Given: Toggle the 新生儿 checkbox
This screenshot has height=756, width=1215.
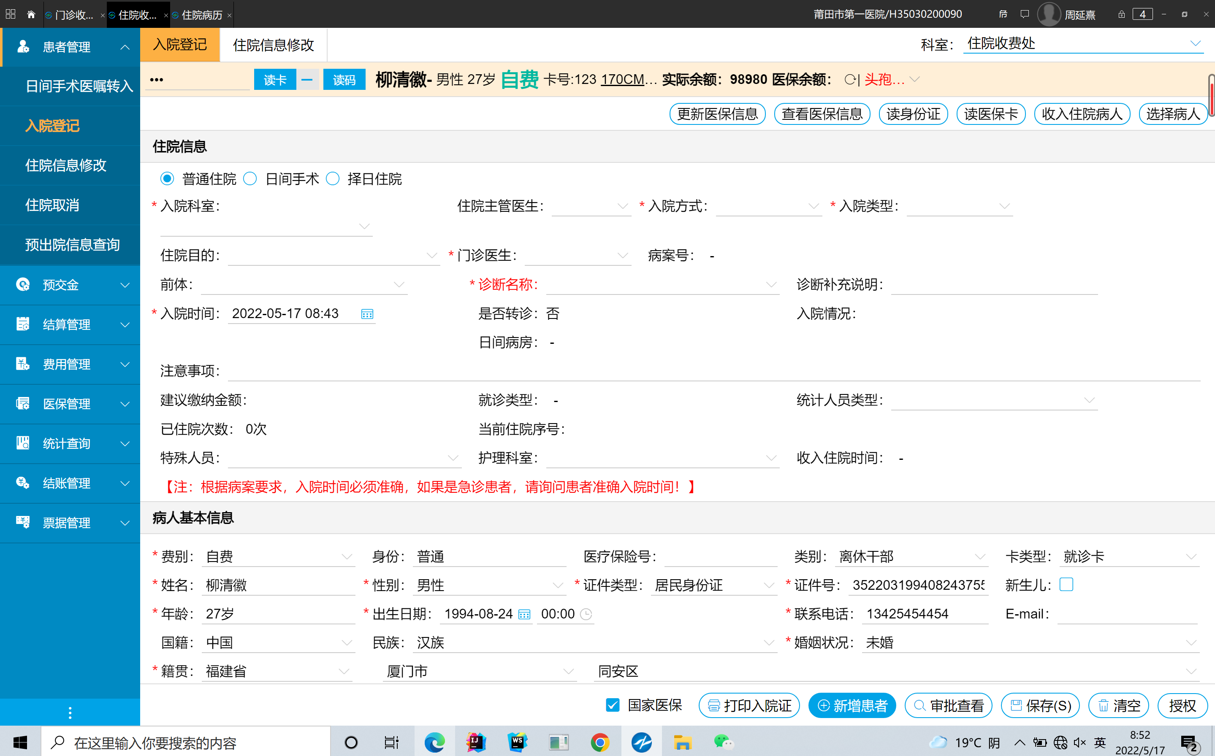Looking at the screenshot, I should pos(1066,584).
